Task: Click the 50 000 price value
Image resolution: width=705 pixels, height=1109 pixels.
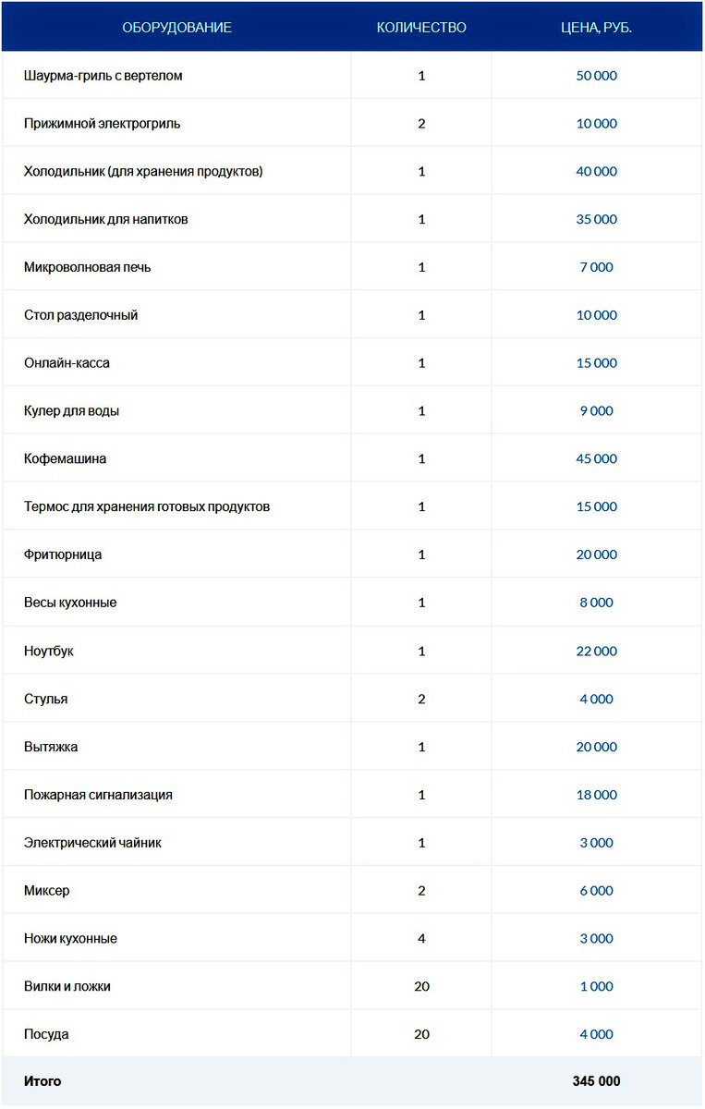Action: point(596,76)
